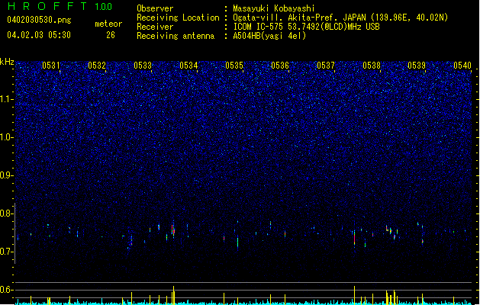
Task: Click the 0531 time marker
Action: pos(51,66)
